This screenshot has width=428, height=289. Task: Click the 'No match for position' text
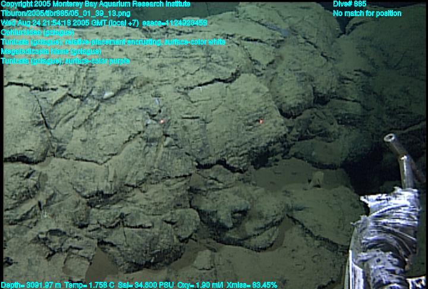(367, 14)
